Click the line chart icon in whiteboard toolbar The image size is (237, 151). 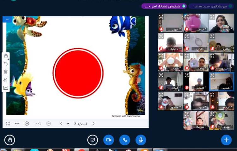tap(6, 88)
